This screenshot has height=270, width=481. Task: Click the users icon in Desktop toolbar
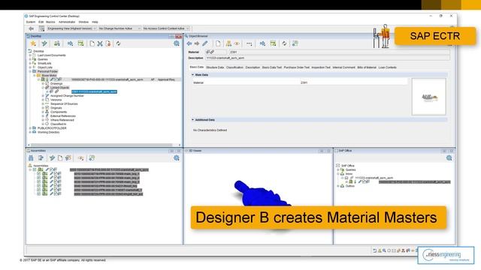(x=57, y=43)
